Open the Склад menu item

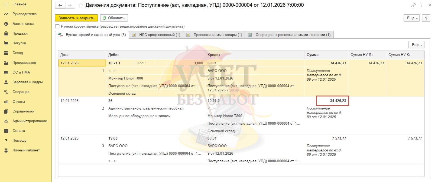(18, 53)
